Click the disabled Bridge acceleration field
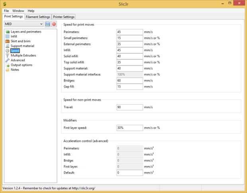247x193 pixels. tap(130, 161)
